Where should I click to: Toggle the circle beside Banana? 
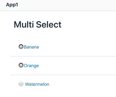point(21,47)
